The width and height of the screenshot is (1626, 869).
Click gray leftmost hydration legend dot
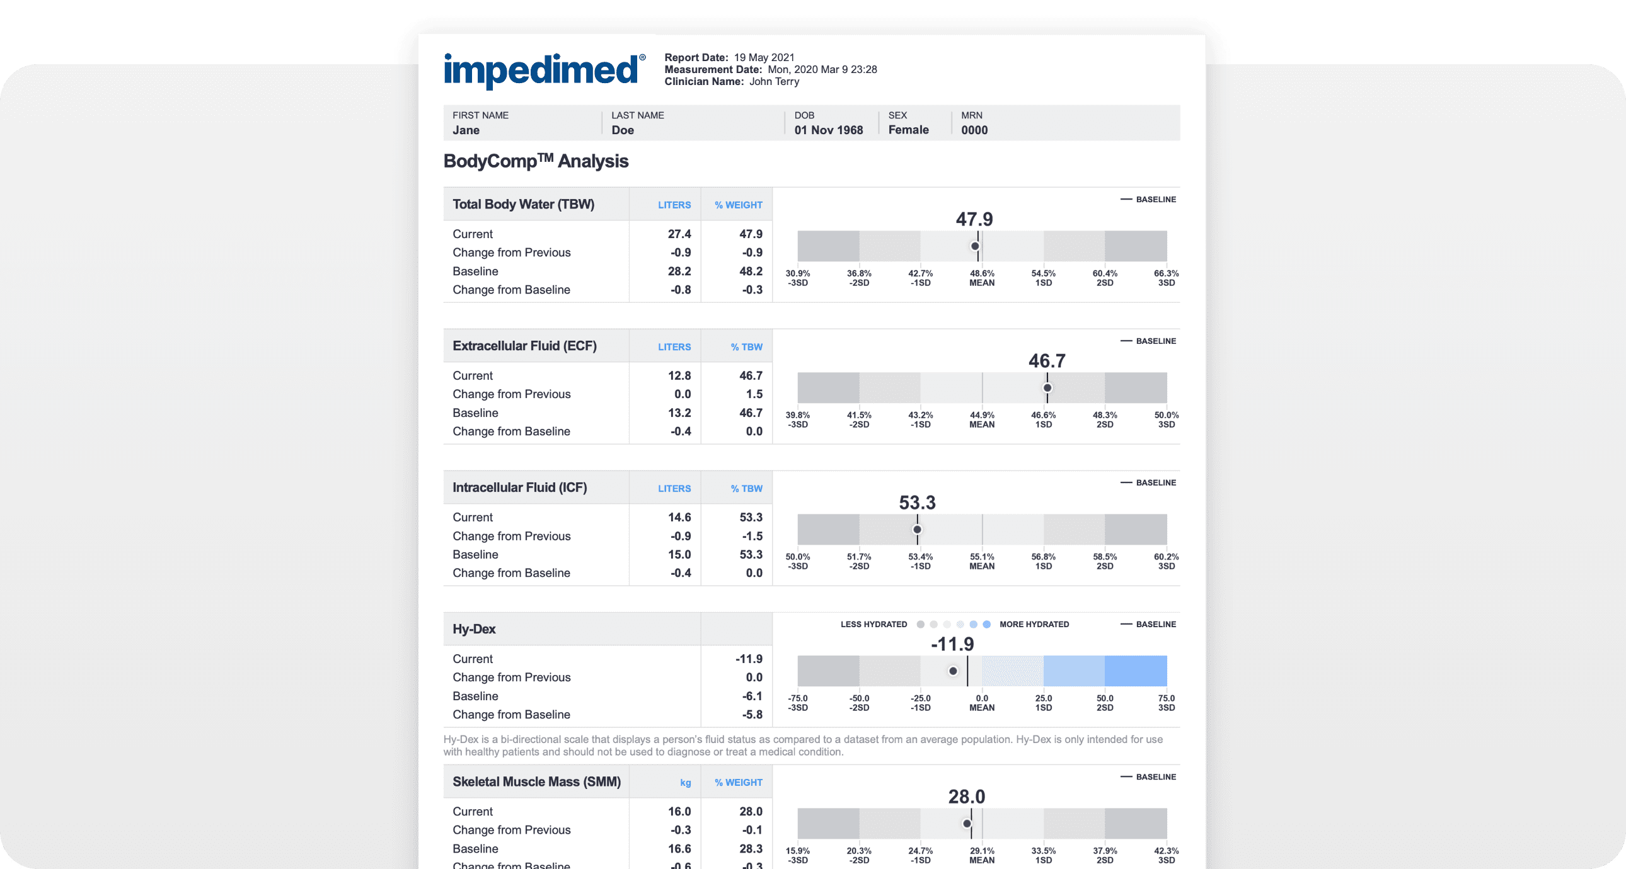tap(920, 624)
